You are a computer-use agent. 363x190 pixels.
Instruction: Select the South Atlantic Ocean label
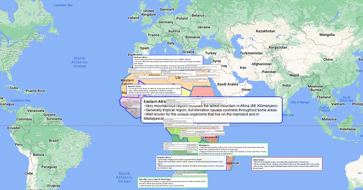124,177
